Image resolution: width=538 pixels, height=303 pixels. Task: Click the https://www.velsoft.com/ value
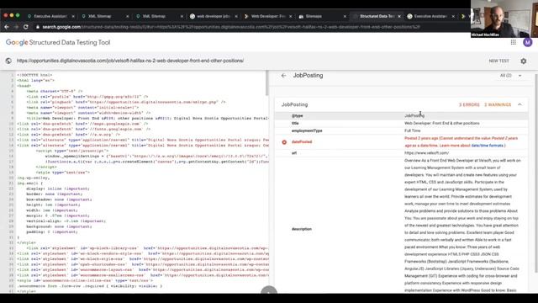pyautogui.click(x=426, y=153)
